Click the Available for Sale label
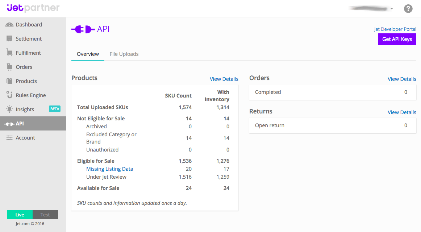This screenshot has height=232, width=421. click(98, 188)
